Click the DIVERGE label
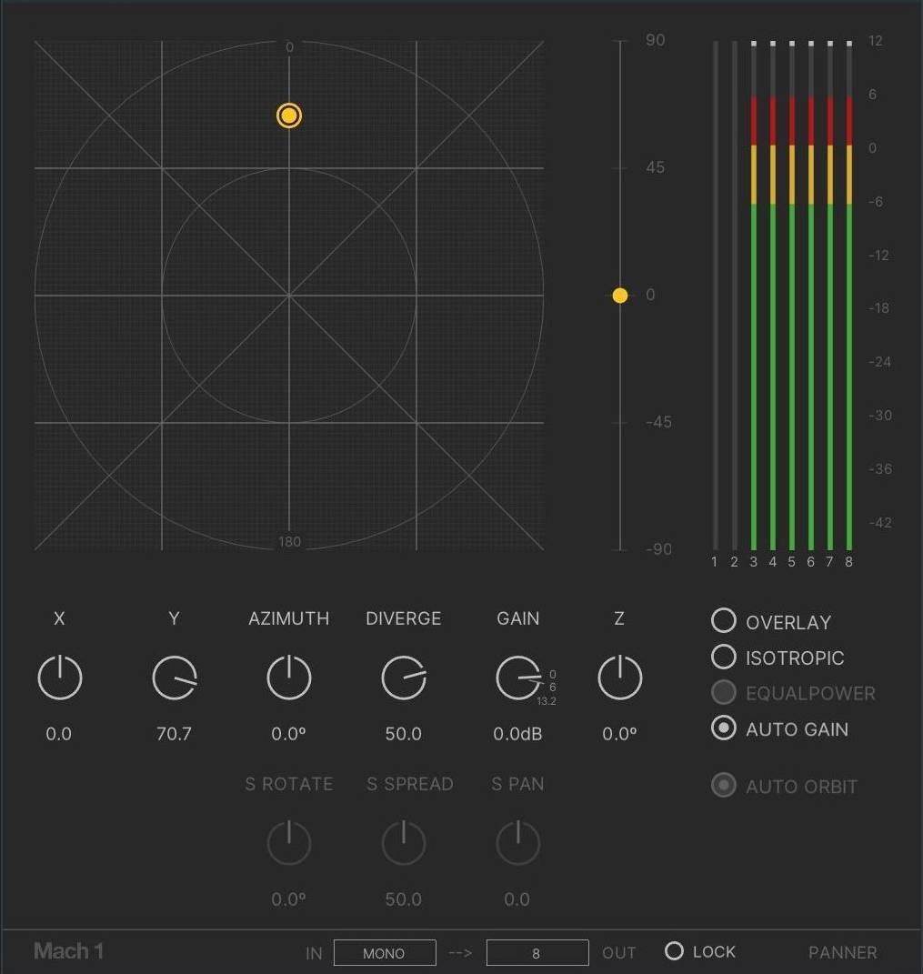Image resolution: width=923 pixels, height=974 pixels. [x=404, y=618]
